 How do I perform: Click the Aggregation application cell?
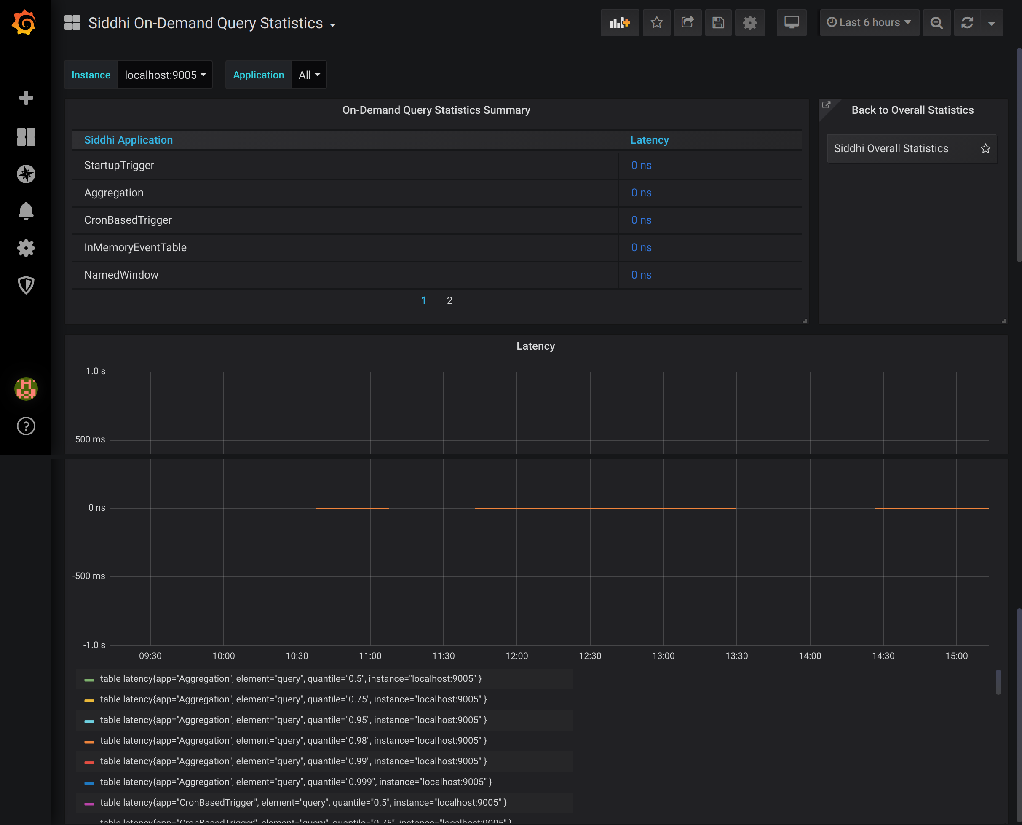[345, 193]
